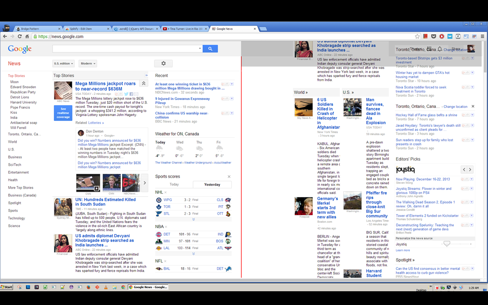
Task: Open options arrow for China warship story
Action: pyautogui.click(x=232, y=113)
